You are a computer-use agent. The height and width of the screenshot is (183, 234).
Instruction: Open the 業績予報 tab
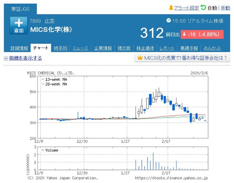tap(189, 48)
